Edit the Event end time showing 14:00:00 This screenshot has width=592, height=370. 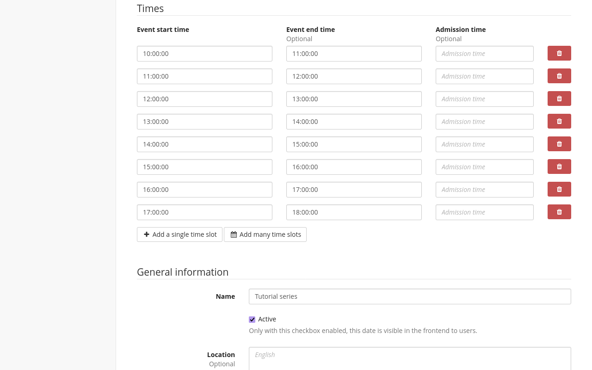[354, 122]
